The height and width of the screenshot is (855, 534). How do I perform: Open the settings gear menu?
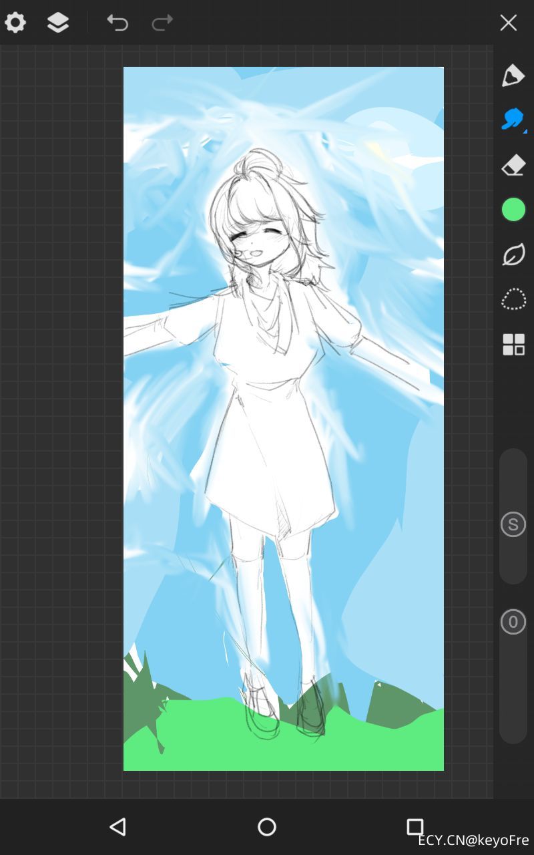(x=15, y=22)
